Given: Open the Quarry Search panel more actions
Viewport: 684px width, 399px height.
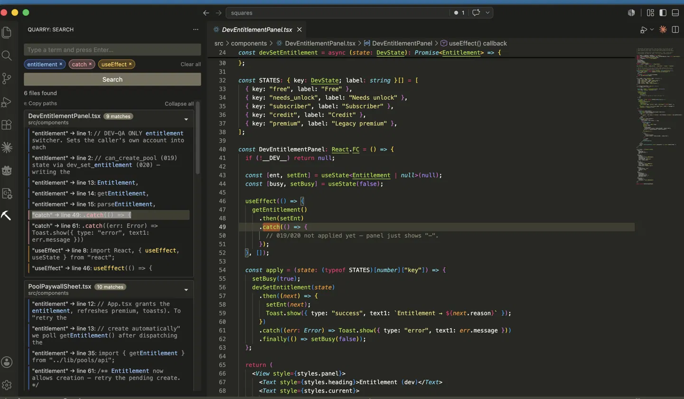Looking at the screenshot, I should click(196, 29).
